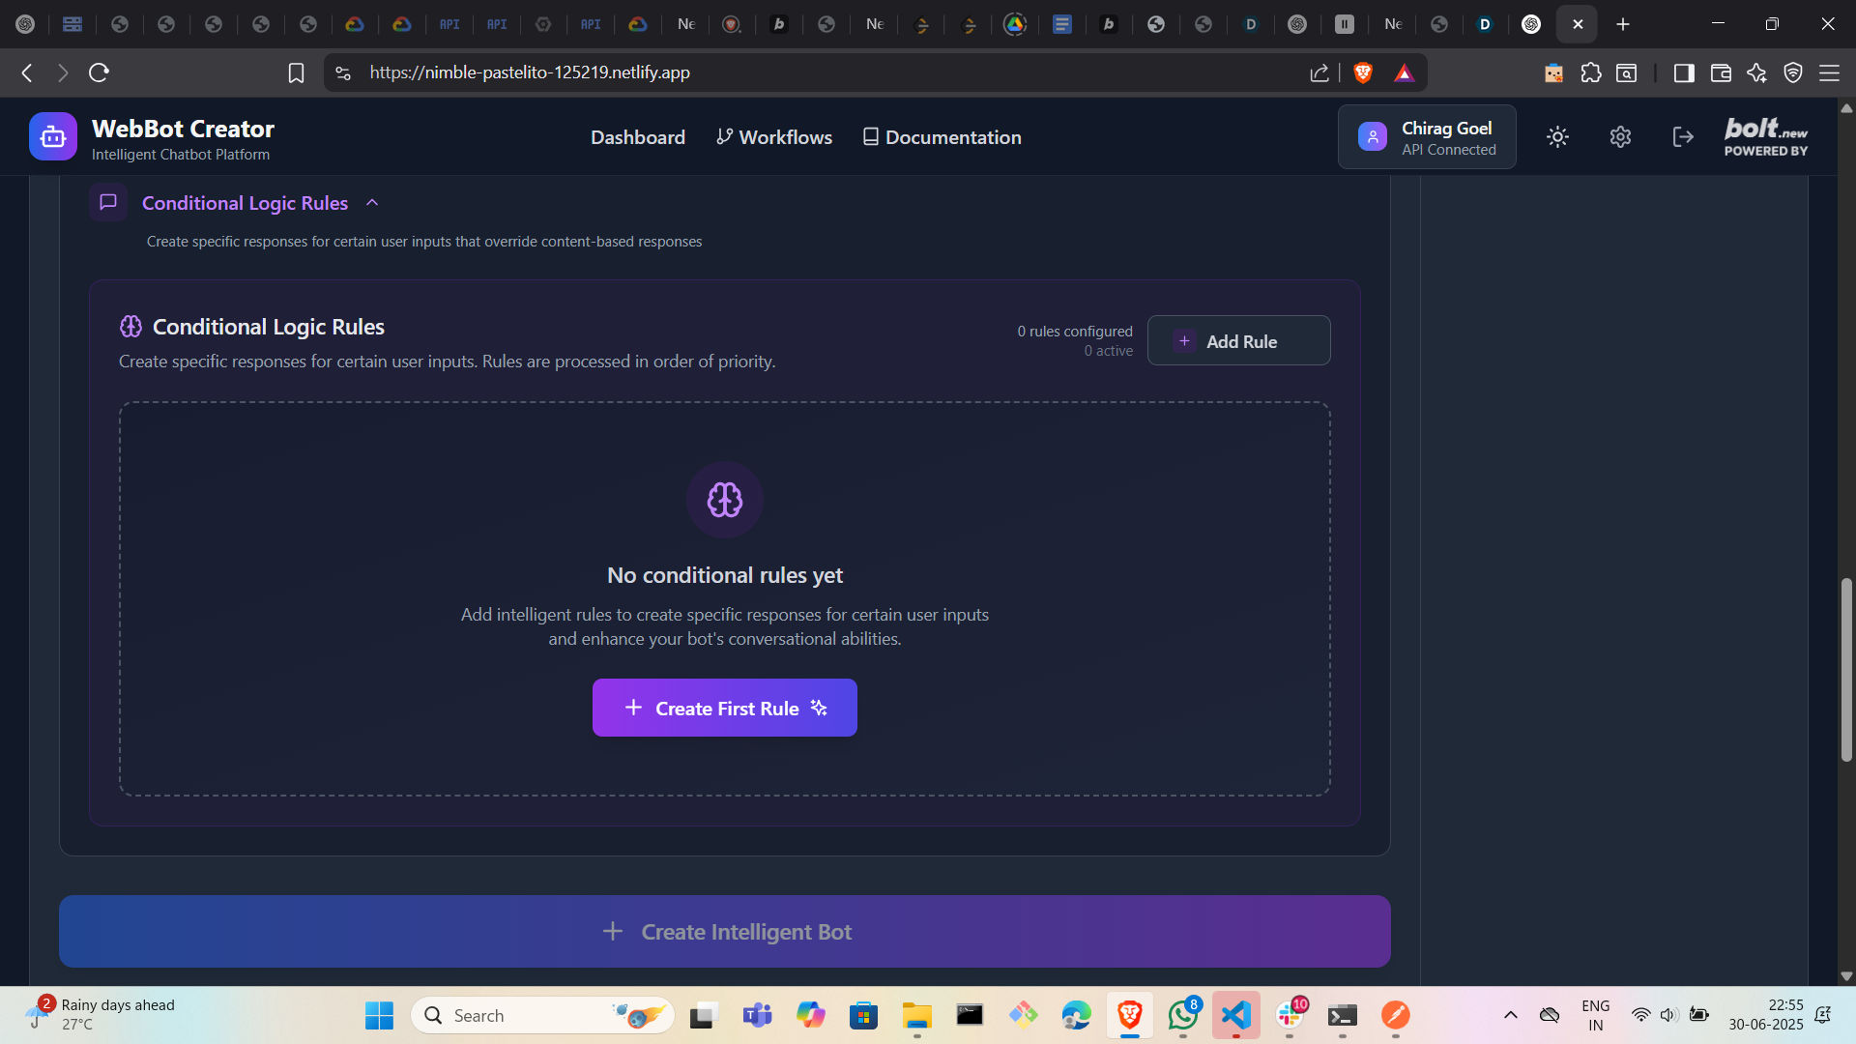Click the WebBot Creator robot logo

[x=53, y=137]
